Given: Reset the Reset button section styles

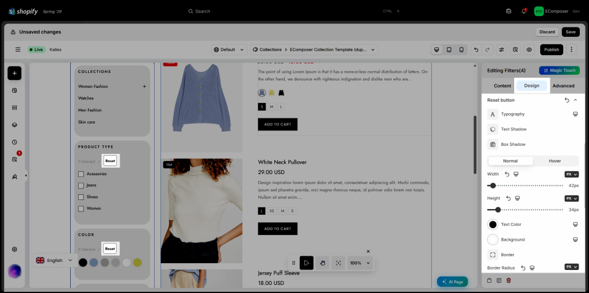Looking at the screenshot, I should click(567, 100).
